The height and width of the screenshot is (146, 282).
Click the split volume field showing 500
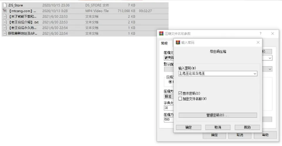pos(169,120)
